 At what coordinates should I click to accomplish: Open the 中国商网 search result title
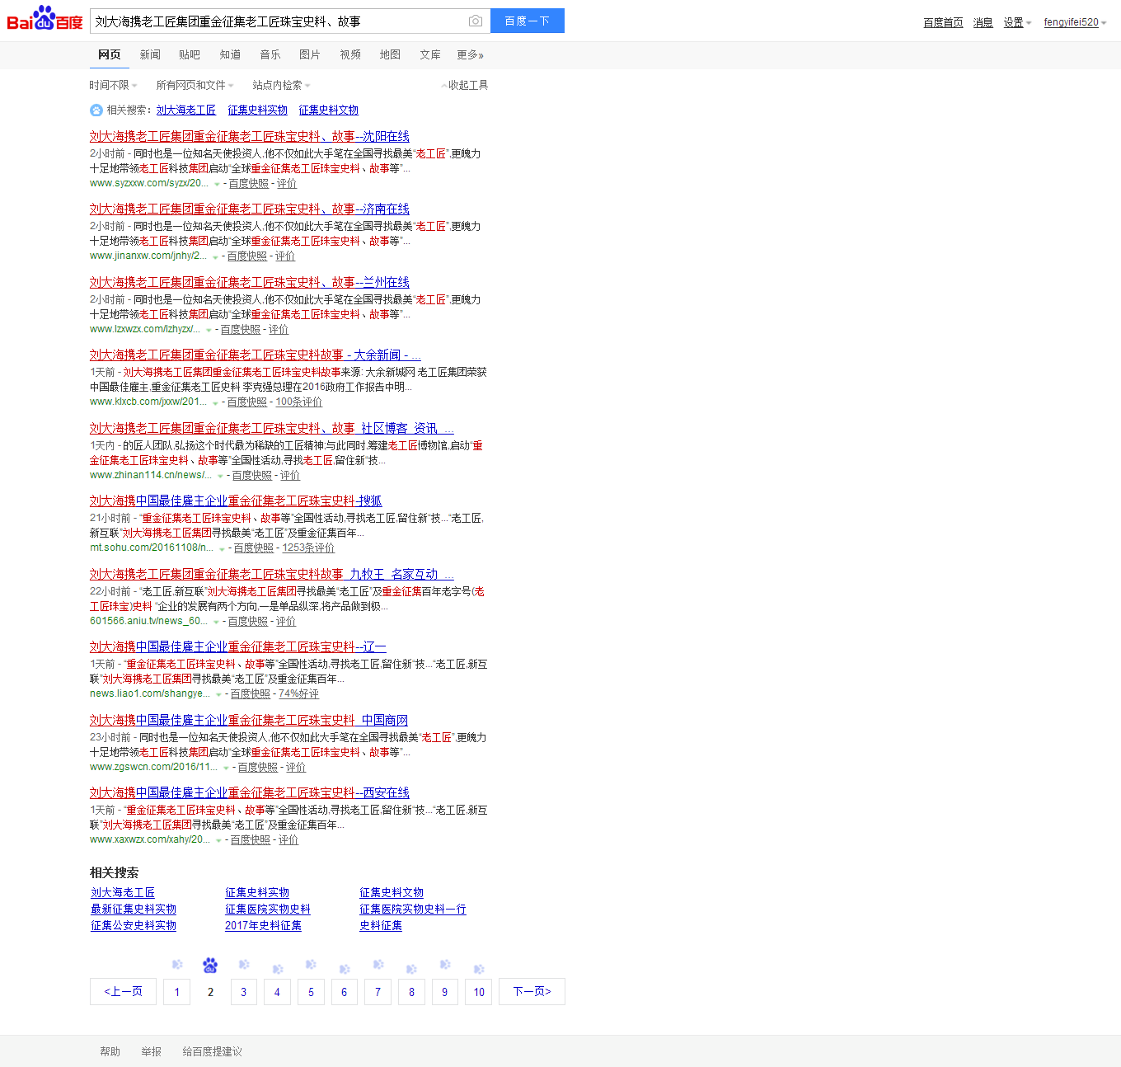(x=249, y=721)
